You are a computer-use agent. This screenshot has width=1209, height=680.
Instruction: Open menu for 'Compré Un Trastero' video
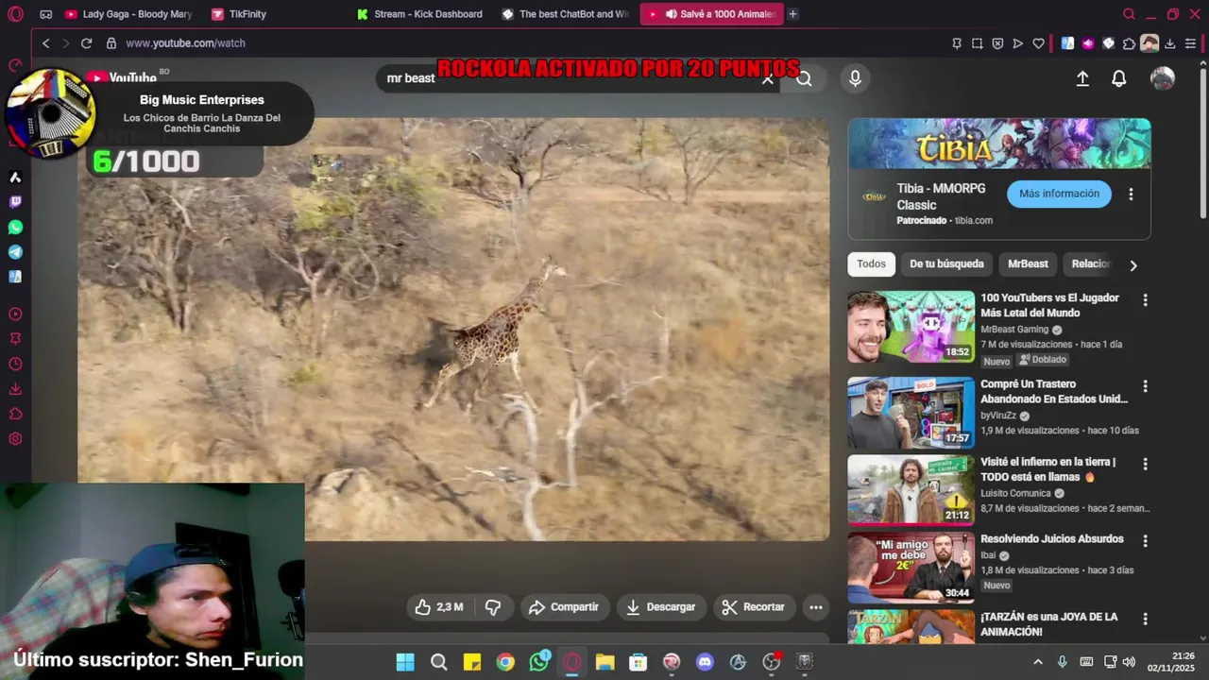1145,386
